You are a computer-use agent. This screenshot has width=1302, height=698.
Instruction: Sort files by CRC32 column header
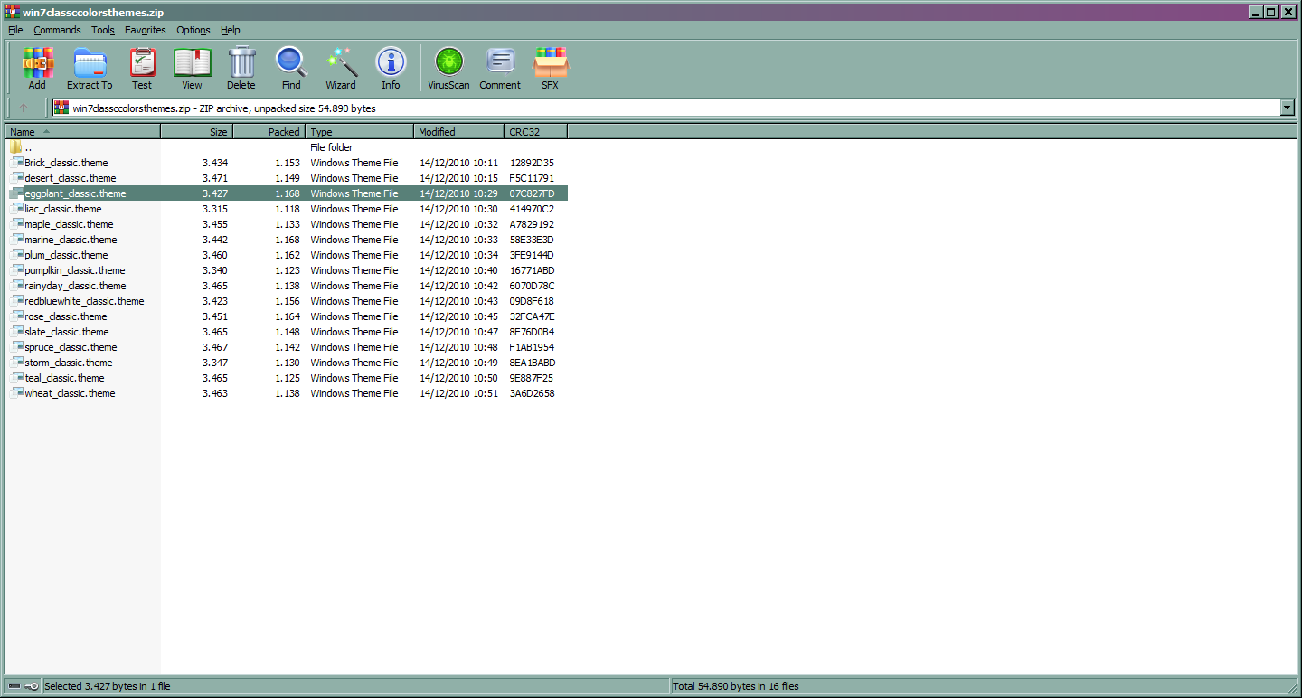point(535,132)
